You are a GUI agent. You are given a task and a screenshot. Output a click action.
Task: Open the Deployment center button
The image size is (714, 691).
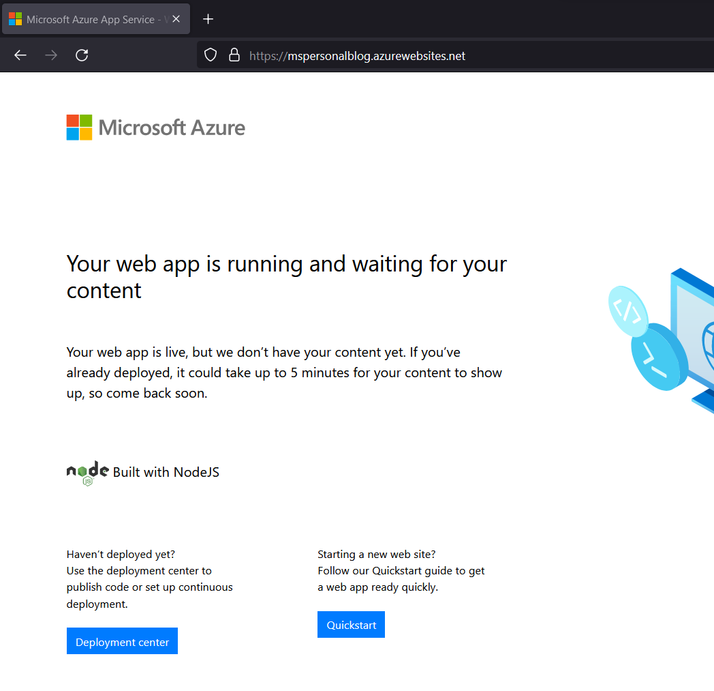point(122,641)
